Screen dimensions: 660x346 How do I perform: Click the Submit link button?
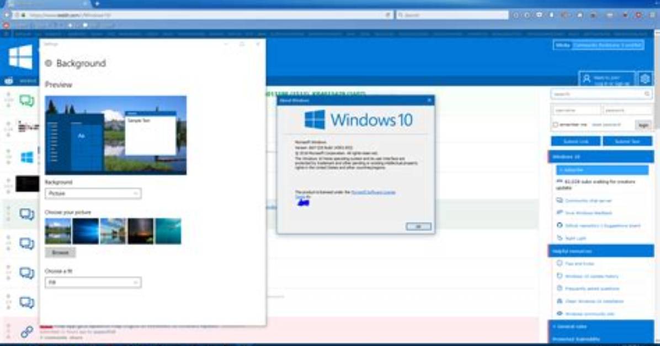576,141
